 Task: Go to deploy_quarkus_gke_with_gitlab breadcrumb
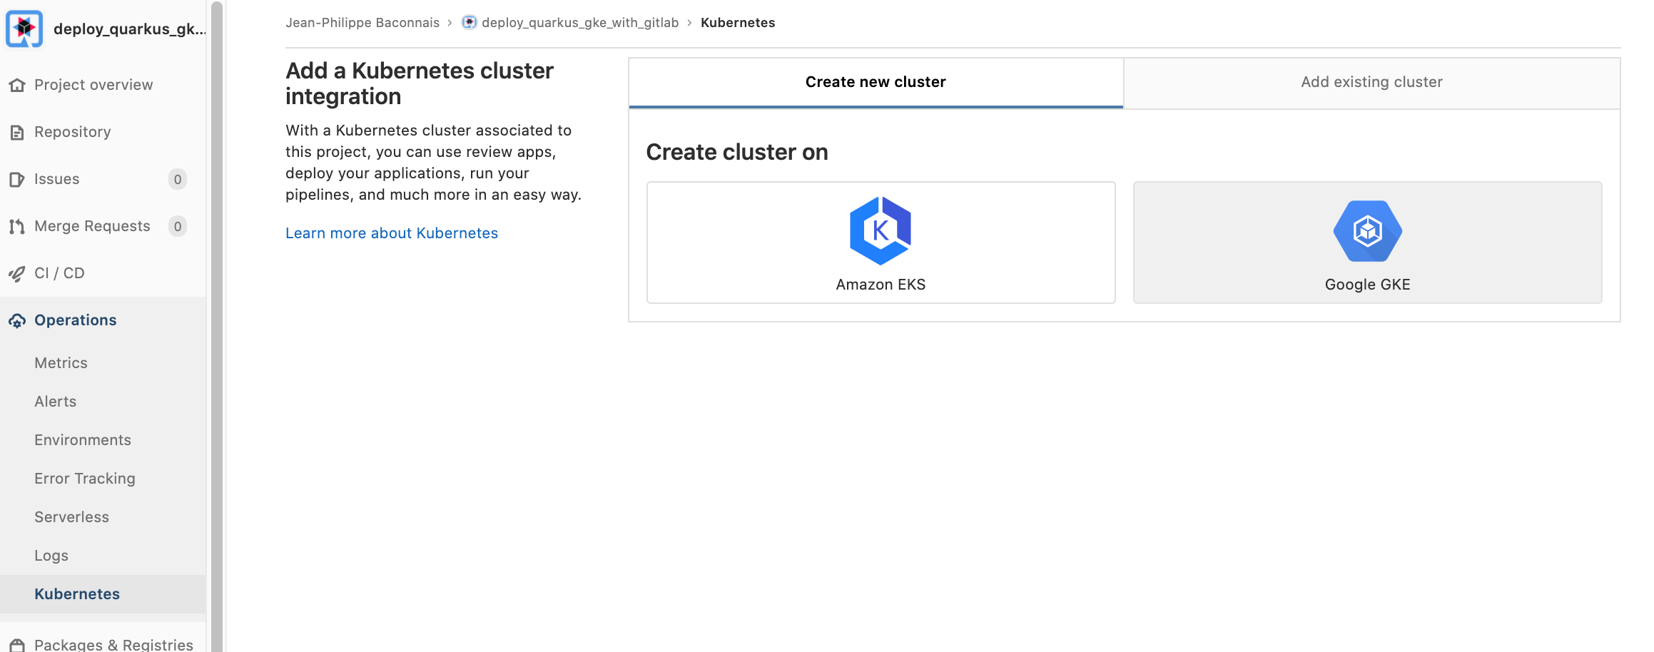(579, 23)
